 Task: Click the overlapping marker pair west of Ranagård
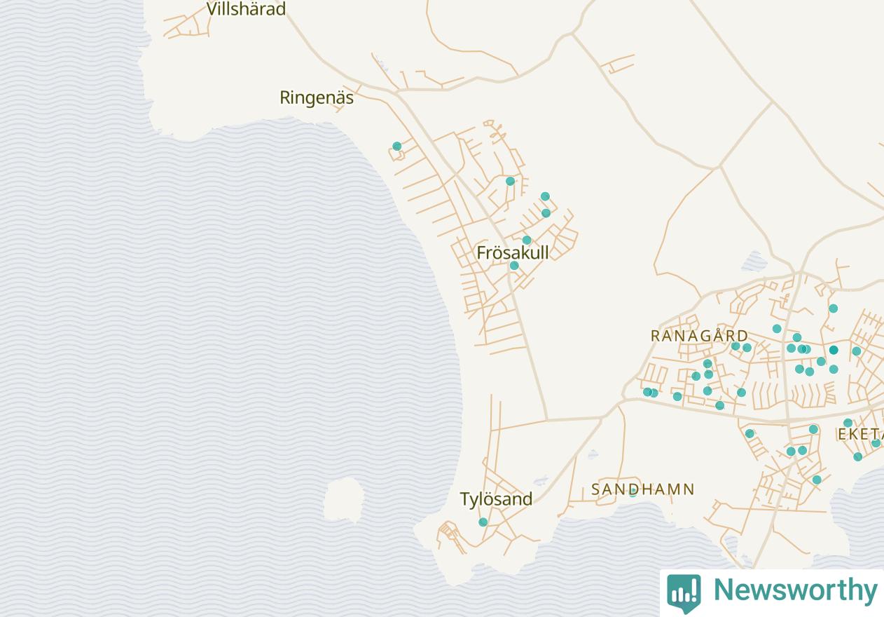[x=650, y=393]
